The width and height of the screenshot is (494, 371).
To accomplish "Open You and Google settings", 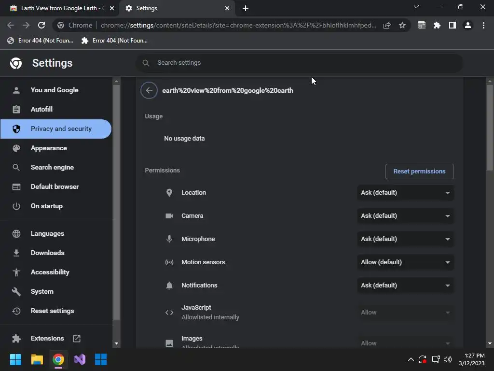I will 55,90.
